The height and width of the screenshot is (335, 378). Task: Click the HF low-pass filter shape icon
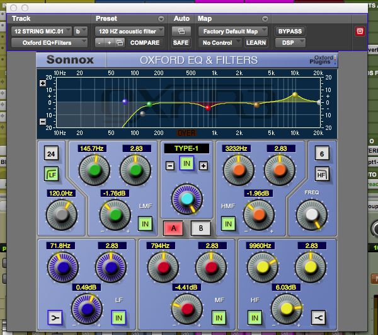322,174
